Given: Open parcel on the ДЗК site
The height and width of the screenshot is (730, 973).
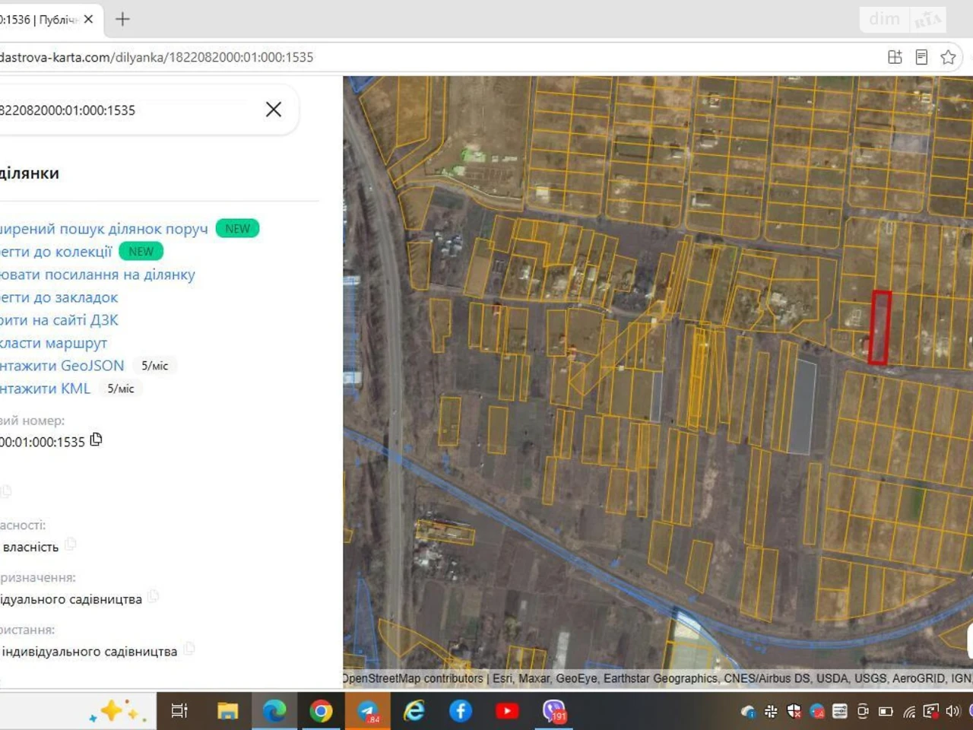Looking at the screenshot, I should coord(59,320).
